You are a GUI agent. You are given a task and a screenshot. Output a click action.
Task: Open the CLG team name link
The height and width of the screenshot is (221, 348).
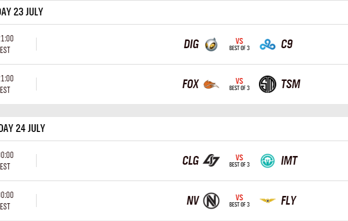click(x=191, y=161)
